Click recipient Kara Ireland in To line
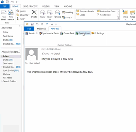 click(35, 63)
